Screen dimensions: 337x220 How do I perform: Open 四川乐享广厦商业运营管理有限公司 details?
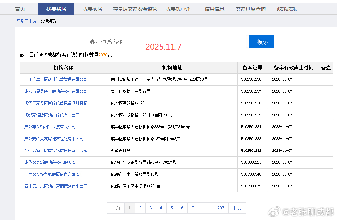coord(55,79)
